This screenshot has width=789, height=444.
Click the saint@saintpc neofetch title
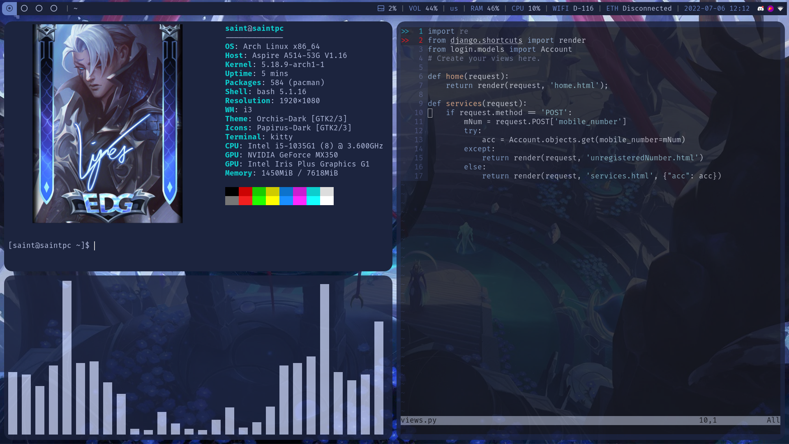(254, 28)
